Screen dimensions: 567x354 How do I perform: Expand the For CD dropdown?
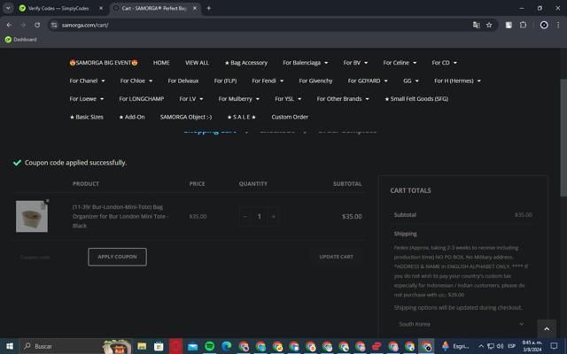[445, 63]
